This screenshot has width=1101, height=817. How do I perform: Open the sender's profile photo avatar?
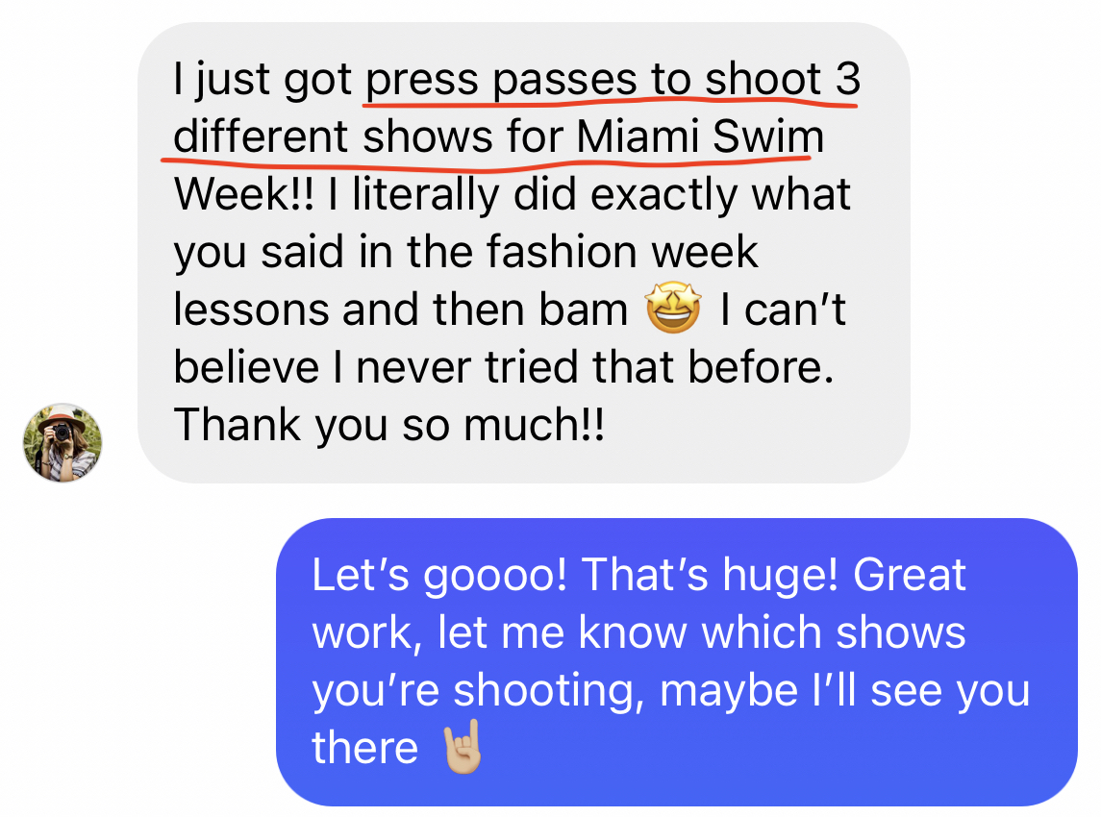(x=63, y=443)
